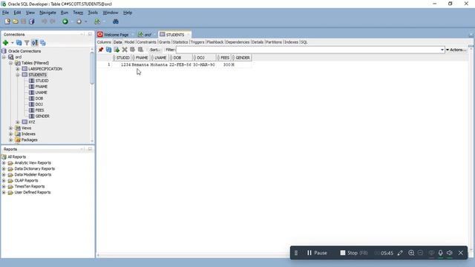Click the drag-handle menu icon on recorder bar
Viewport: 475px width, 267px height.
coord(296,253)
